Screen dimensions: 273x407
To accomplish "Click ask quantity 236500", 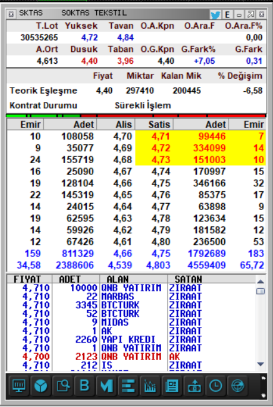I will pyautogui.click(x=209, y=242).
